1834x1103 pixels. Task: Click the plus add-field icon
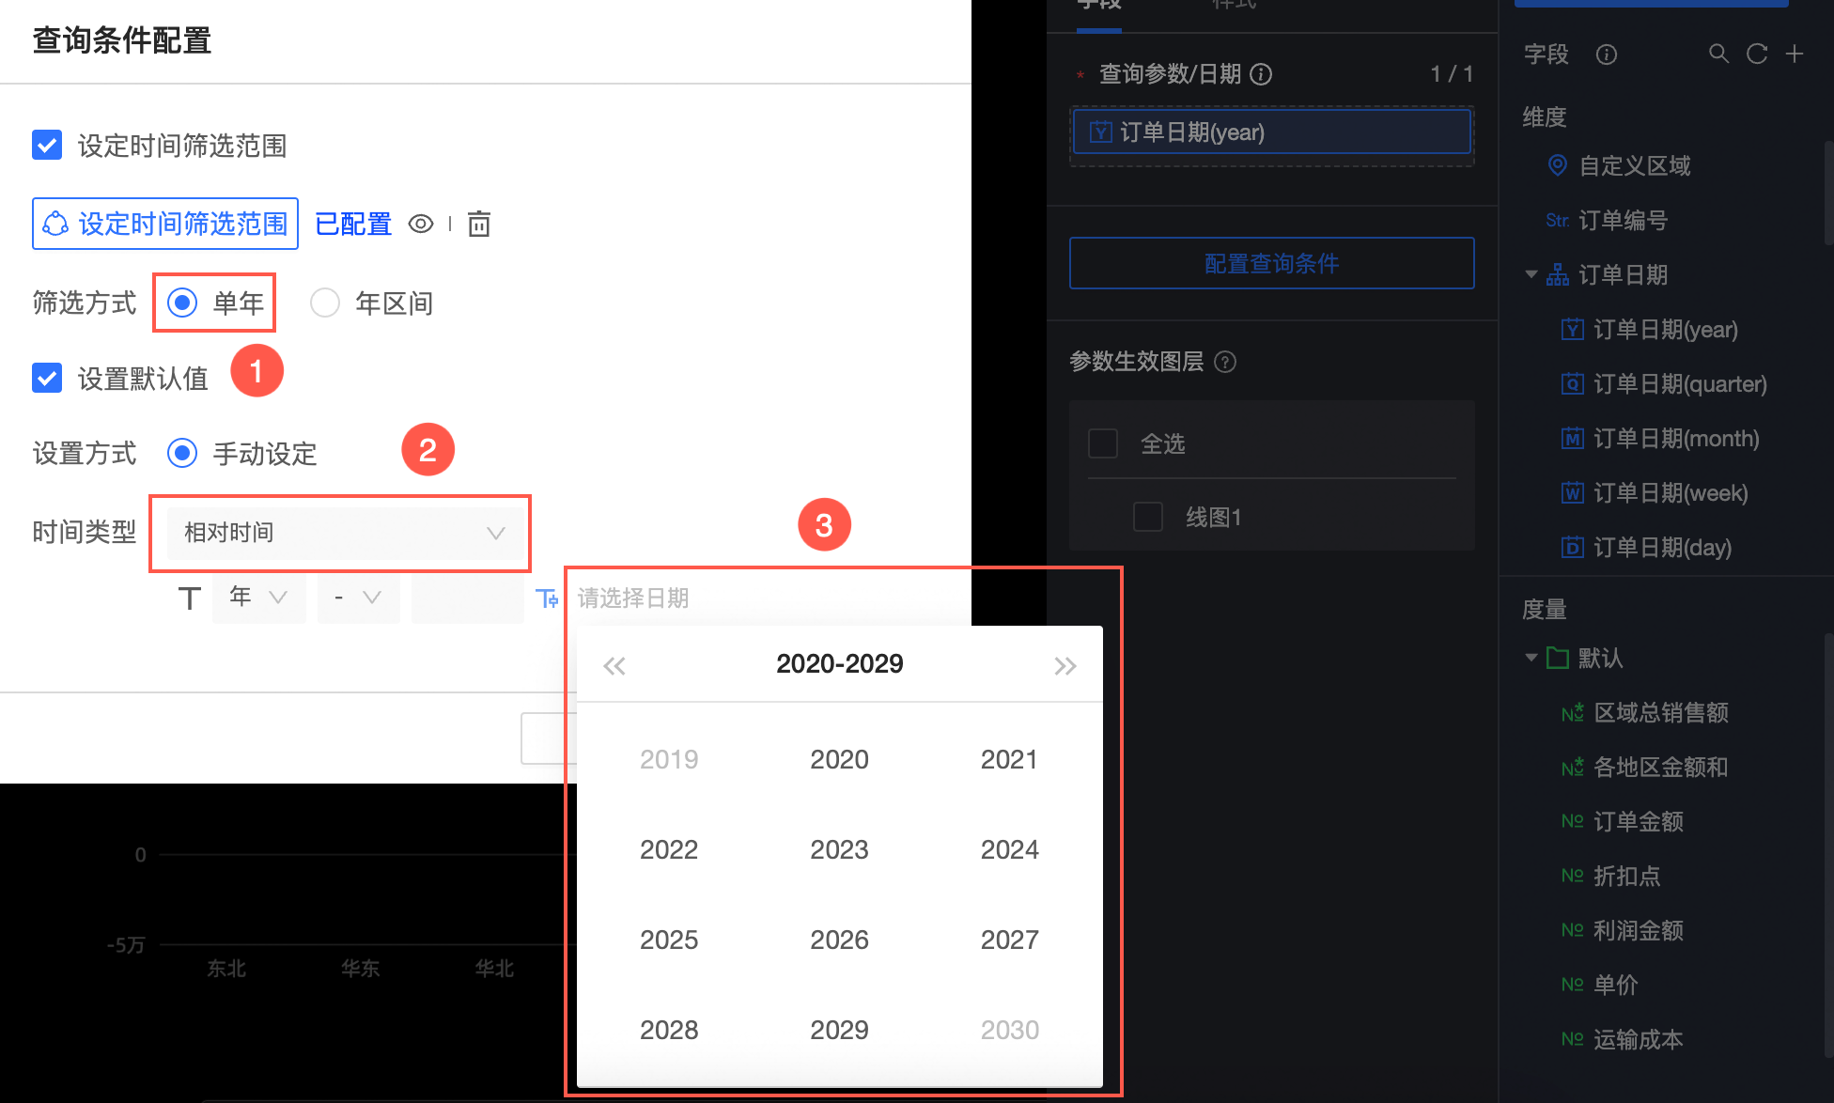coord(1795,54)
